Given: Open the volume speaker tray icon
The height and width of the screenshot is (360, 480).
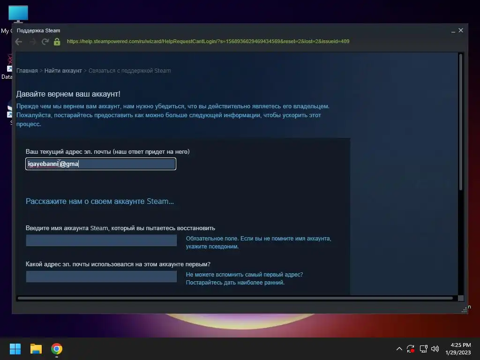Looking at the screenshot, I should [435, 349].
